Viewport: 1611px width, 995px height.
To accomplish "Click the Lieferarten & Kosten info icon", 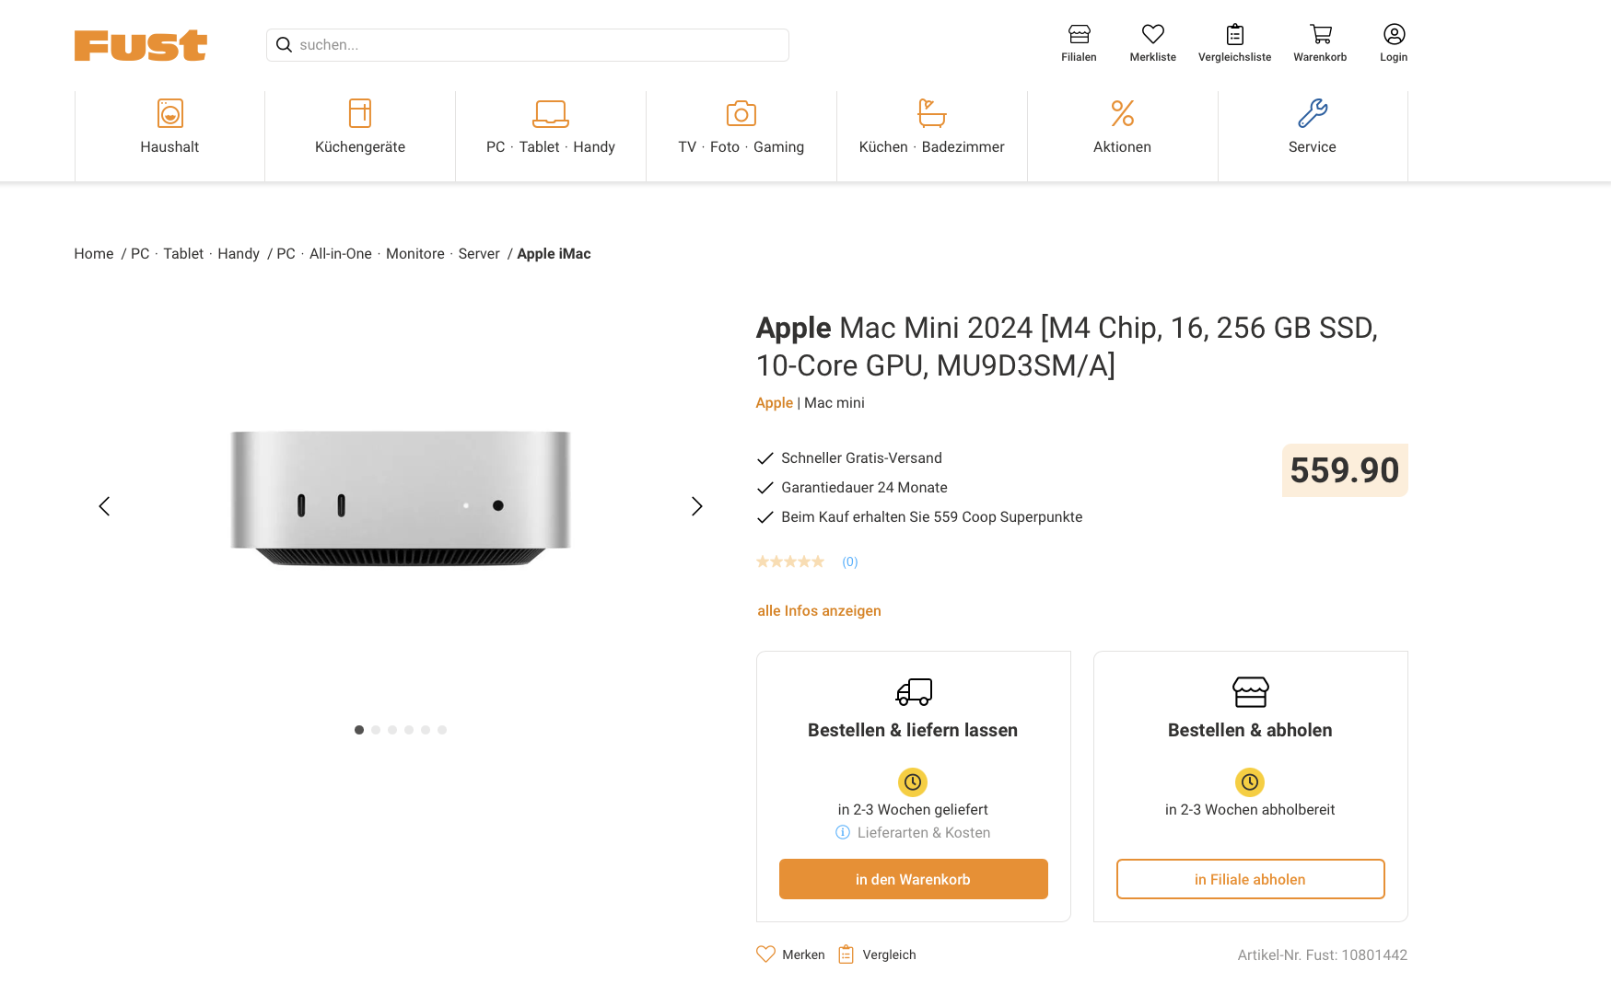I will click(x=843, y=832).
